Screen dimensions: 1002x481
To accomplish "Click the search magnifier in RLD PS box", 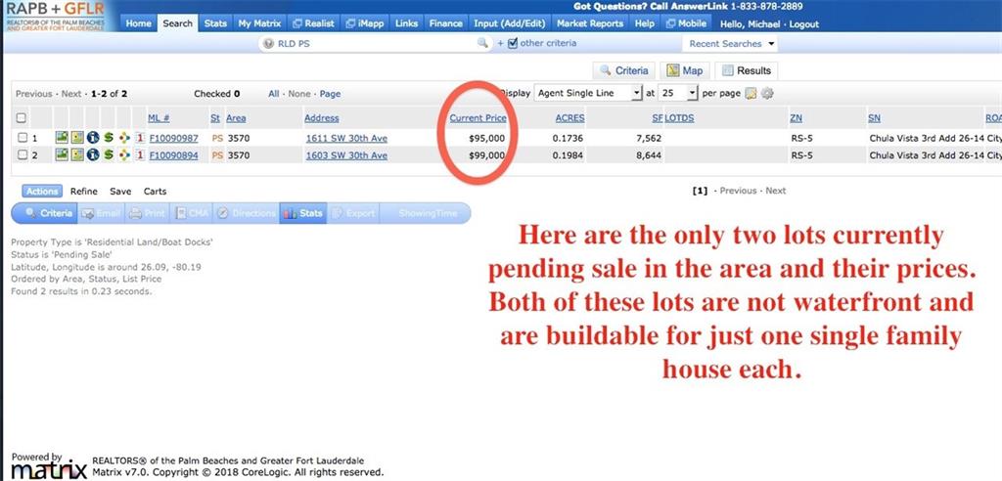I will [x=481, y=44].
